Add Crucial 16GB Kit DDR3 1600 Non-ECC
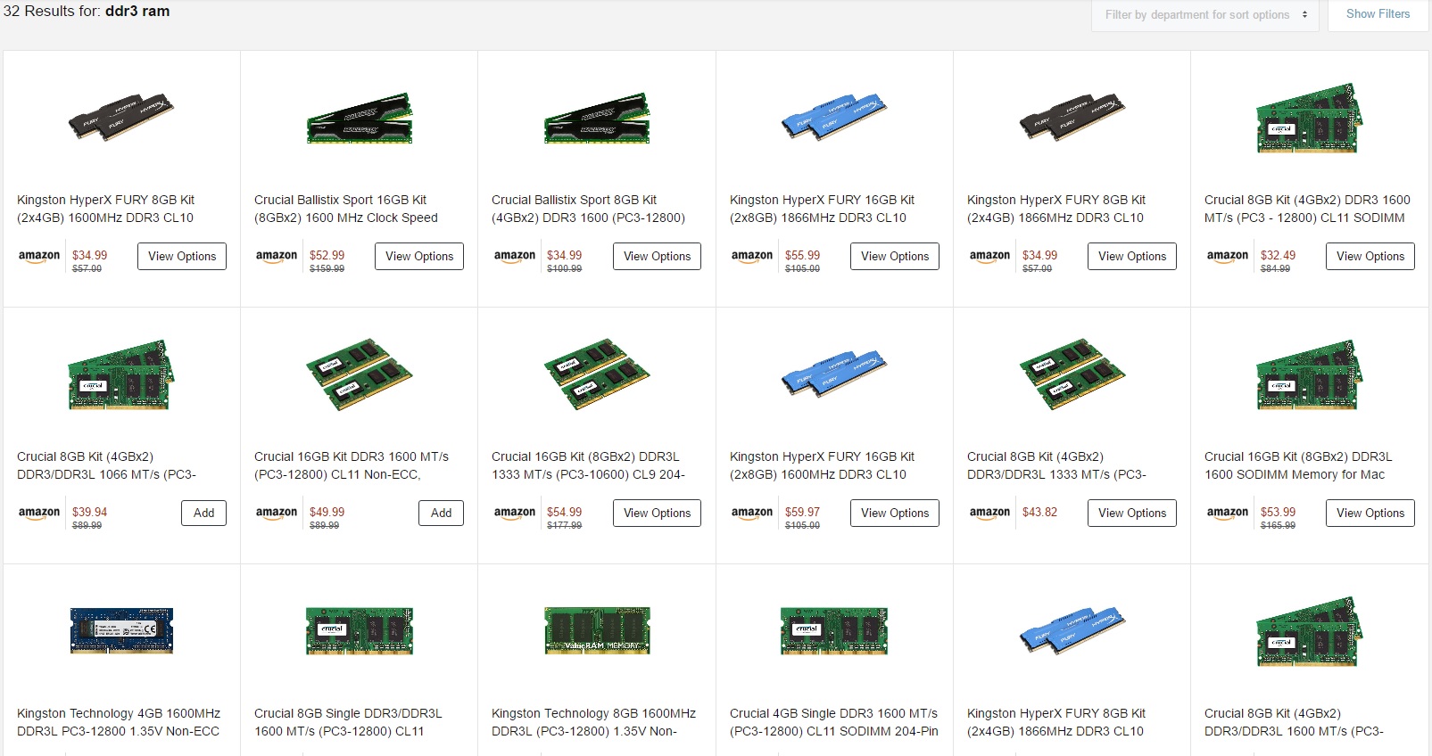This screenshot has height=756, width=1432. (441, 514)
